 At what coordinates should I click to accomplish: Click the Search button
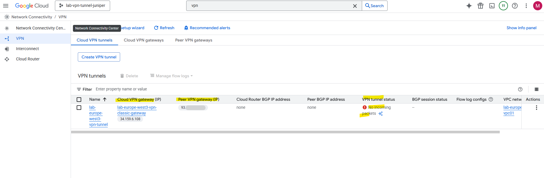coord(375,6)
